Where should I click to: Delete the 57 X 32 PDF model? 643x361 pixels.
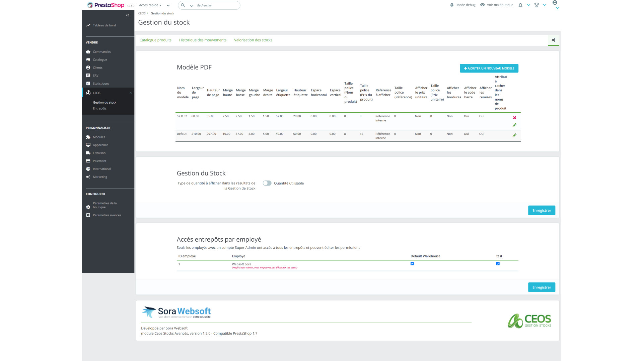point(514,118)
